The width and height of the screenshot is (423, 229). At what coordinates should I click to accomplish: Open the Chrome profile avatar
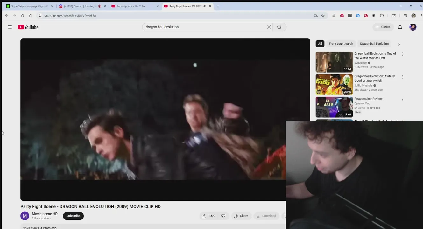[413, 16]
